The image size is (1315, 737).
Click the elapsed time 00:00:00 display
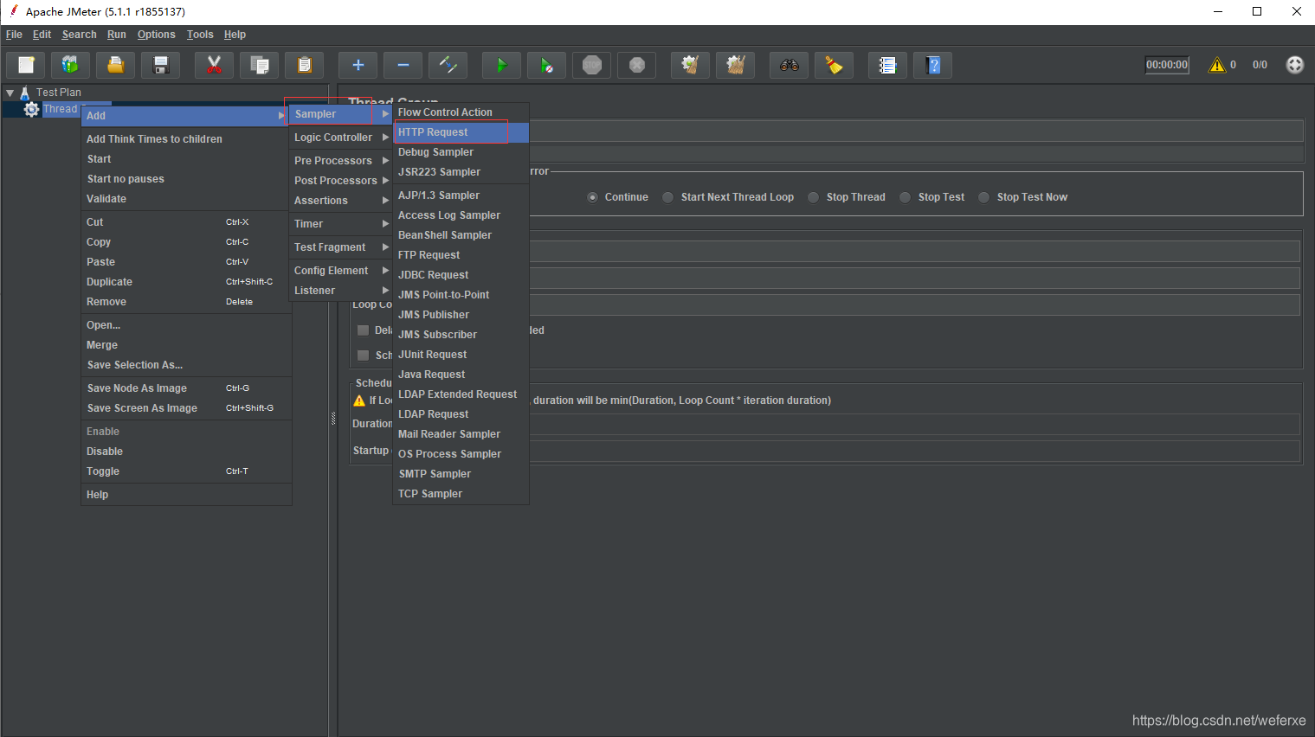tap(1167, 65)
